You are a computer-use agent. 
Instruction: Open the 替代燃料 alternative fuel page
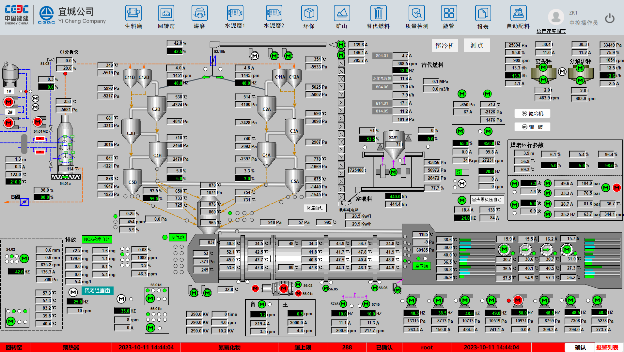[x=378, y=17]
